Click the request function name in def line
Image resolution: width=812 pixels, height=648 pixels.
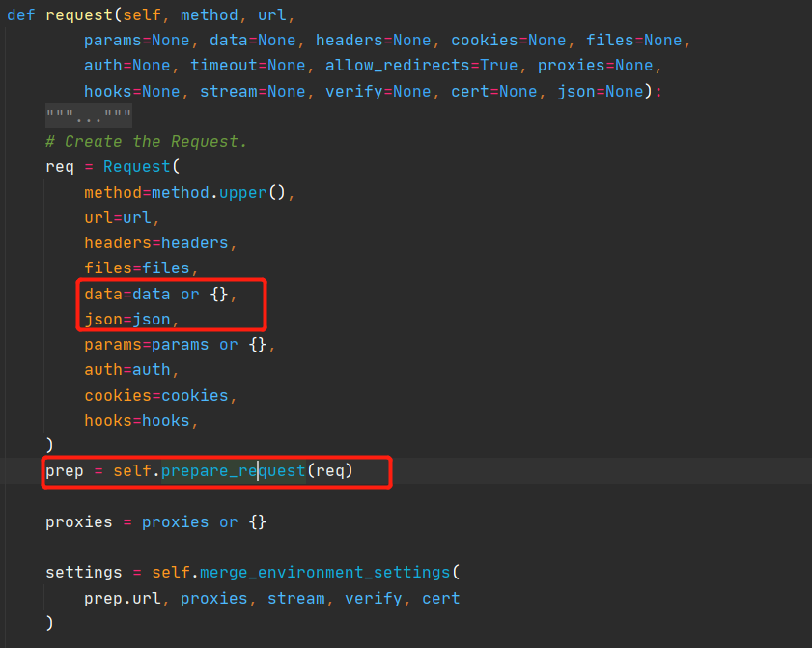[x=79, y=15]
